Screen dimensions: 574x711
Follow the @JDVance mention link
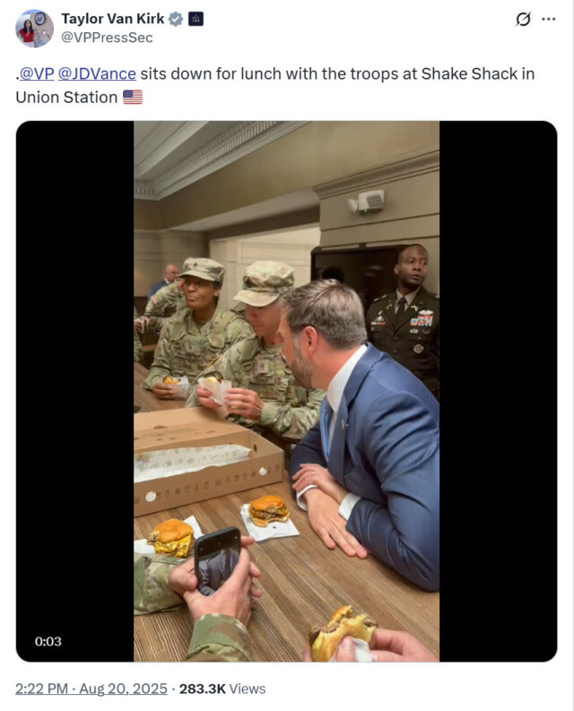(97, 74)
